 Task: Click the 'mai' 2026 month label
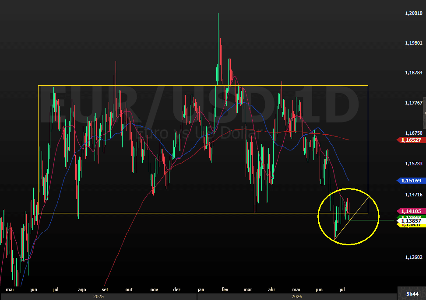point(296,290)
